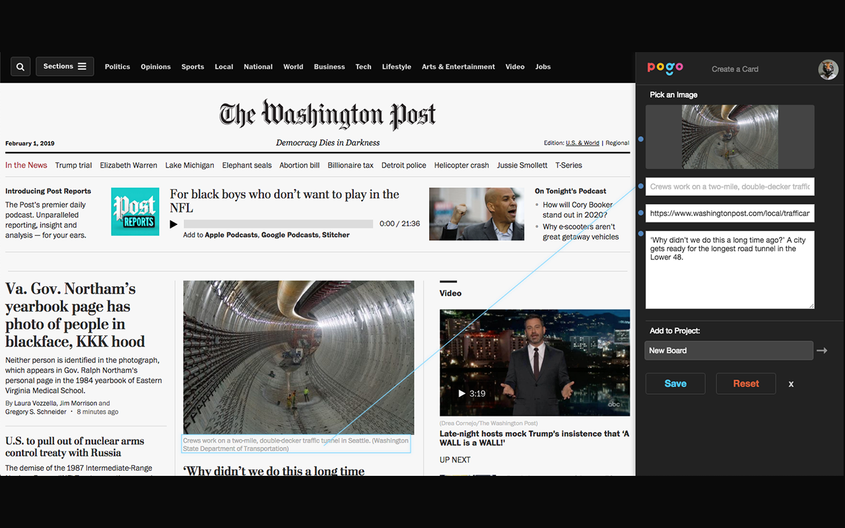Open Arts & Entertainment section
This screenshot has width=845, height=528.
pyautogui.click(x=458, y=67)
